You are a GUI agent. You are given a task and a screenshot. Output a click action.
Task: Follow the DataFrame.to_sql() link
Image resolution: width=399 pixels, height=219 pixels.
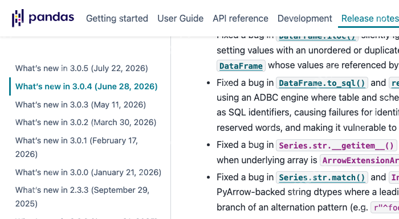click(322, 83)
